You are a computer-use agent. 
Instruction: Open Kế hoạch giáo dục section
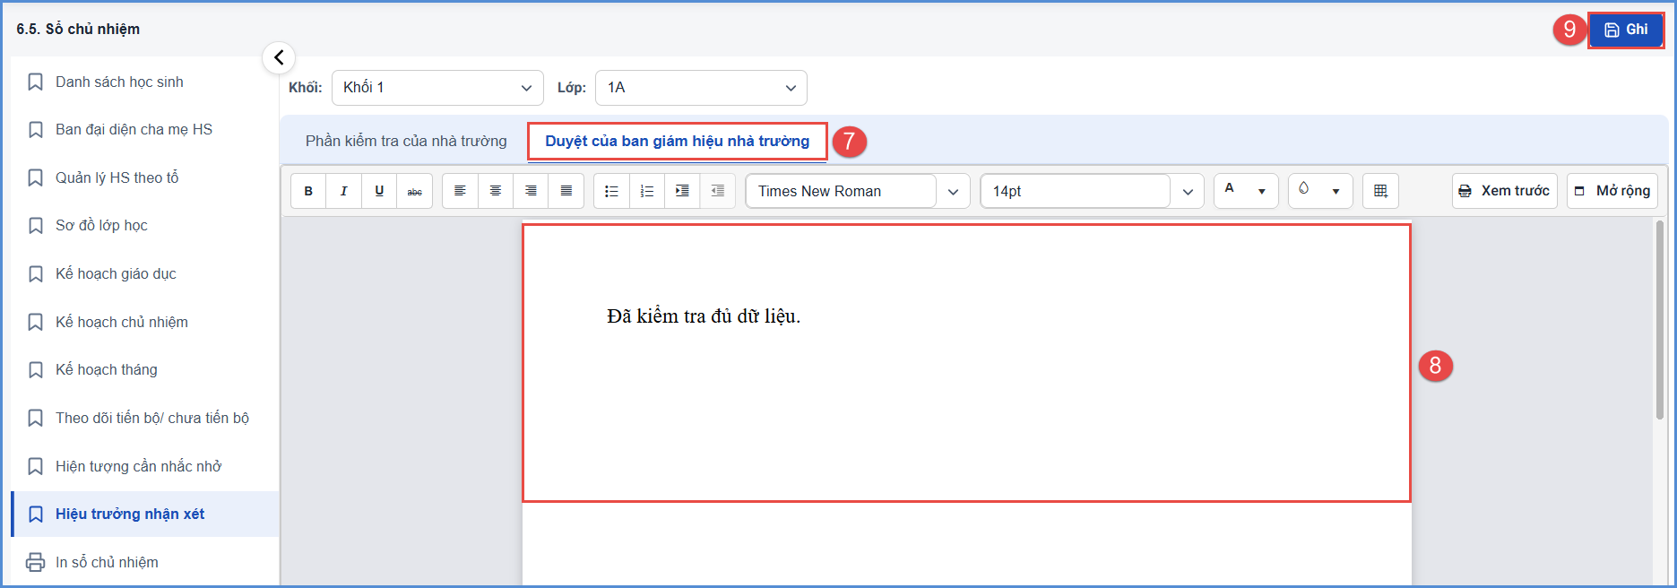pos(145,273)
